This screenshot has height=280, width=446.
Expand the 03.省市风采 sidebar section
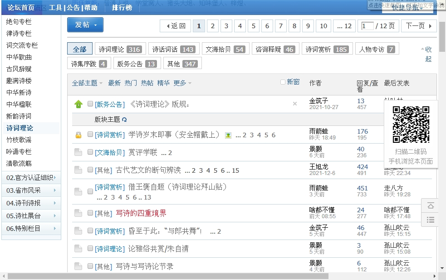(x=31, y=190)
